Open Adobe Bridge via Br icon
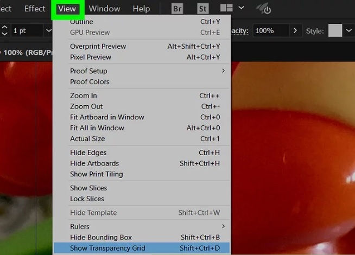Image resolution: width=355 pixels, height=255 pixels. (177, 9)
